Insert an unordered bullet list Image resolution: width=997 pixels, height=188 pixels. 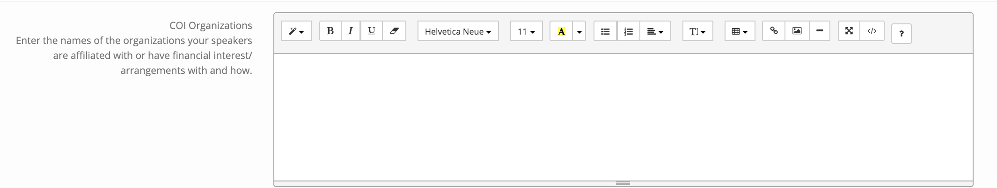tap(605, 31)
